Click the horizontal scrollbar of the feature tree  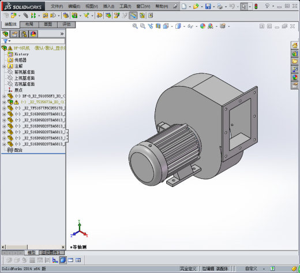click(33, 247)
